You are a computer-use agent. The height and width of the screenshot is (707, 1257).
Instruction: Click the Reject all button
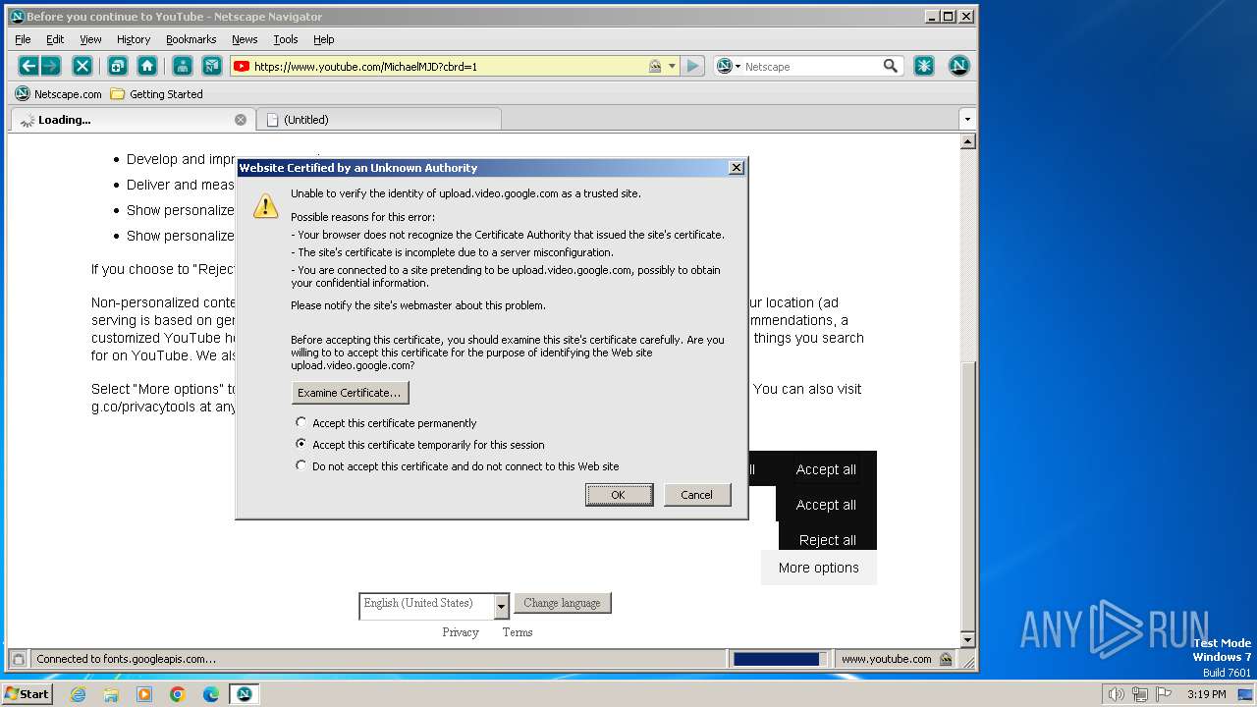pos(827,540)
